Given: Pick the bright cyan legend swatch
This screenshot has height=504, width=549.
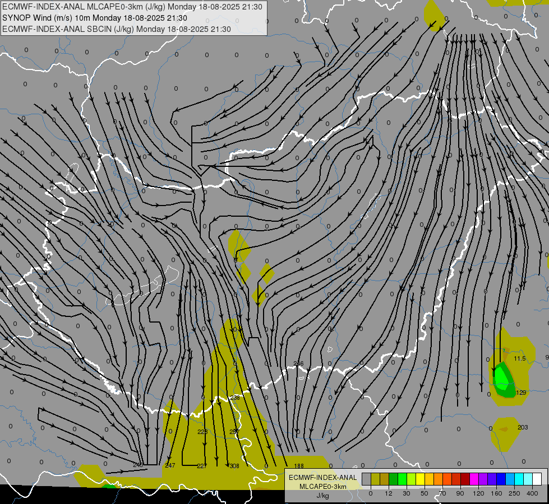Looking at the screenshot, I should (519, 479).
